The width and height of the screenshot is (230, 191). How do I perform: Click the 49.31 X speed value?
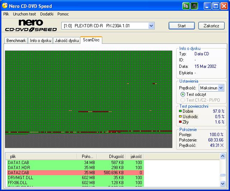point(217,145)
